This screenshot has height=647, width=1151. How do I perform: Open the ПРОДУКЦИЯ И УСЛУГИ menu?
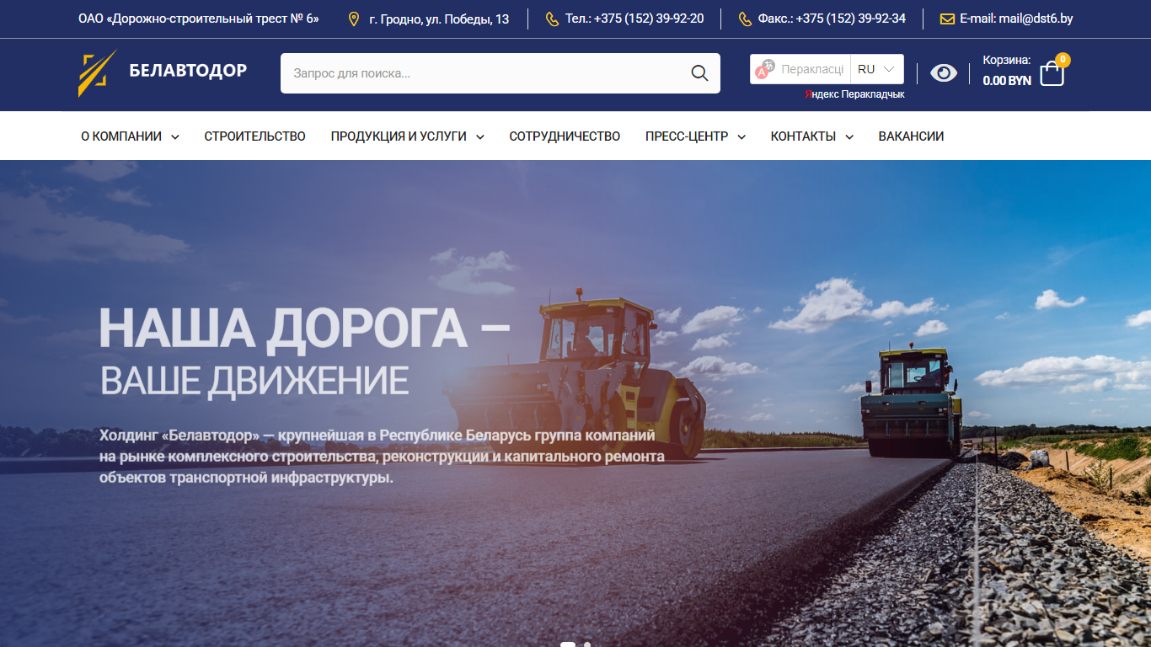tap(399, 136)
